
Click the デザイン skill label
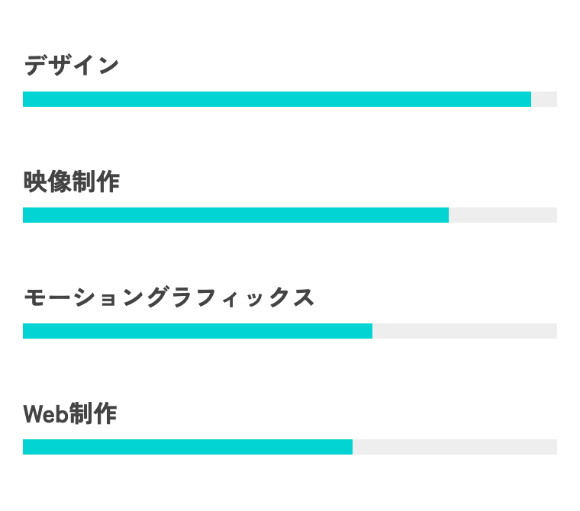pos(71,66)
